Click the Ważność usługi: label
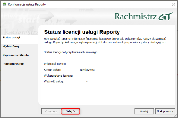Screen dimensions: 178x118 54,81
